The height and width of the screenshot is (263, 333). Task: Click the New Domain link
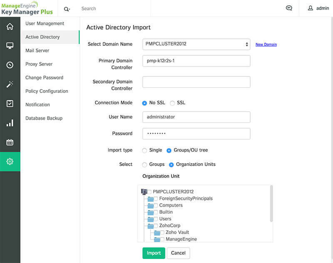pyautogui.click(x=266, y=44)
